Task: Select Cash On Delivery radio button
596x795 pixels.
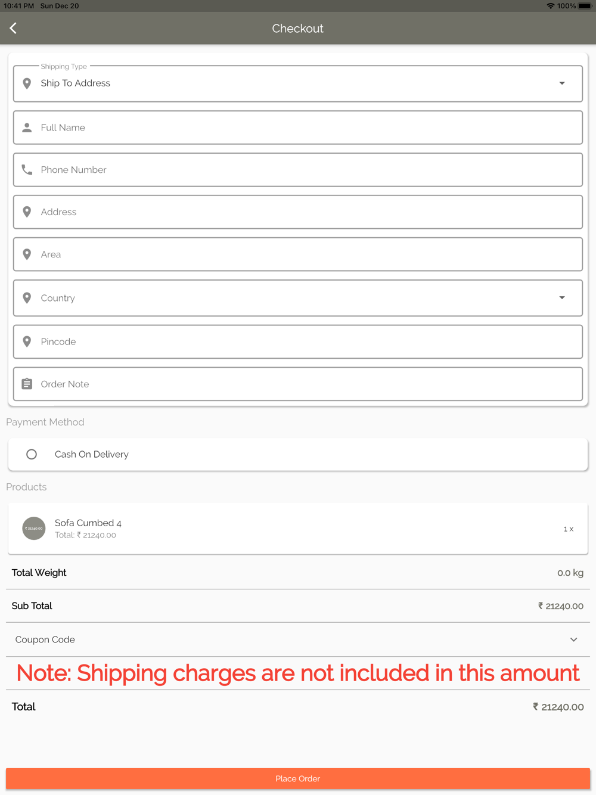Action: (x=32, y=454)
